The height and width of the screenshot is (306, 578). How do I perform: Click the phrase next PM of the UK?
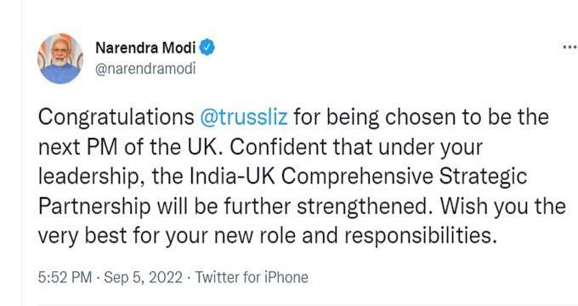[x=129, y=147]
